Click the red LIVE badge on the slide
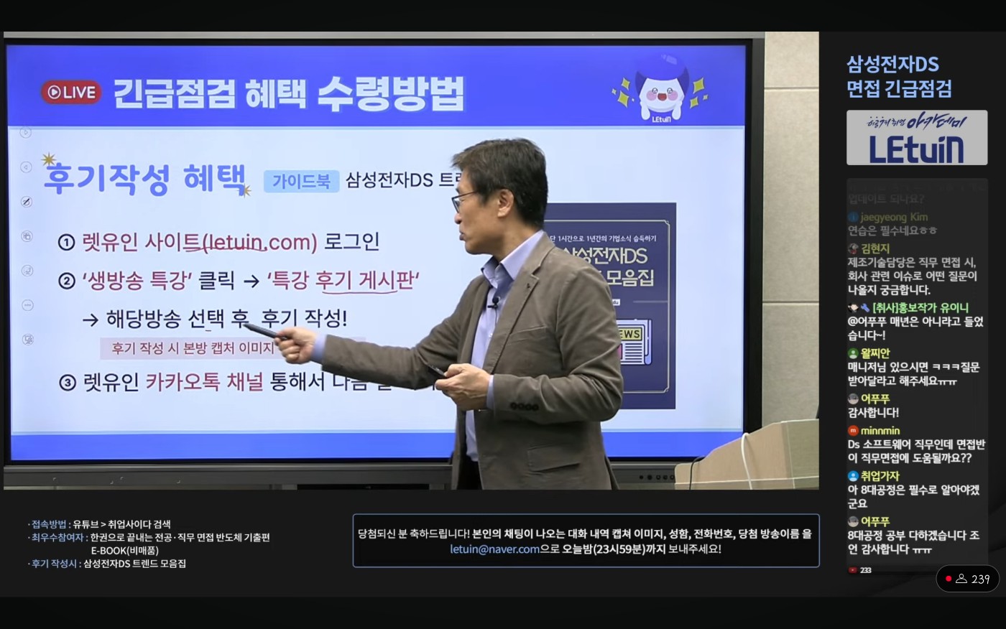The image size is (1006, 629). coord(70,92)
